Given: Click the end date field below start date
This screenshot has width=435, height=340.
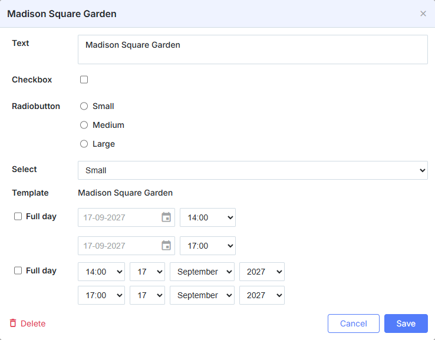Looking at the screenshot, I should [126, 246].
